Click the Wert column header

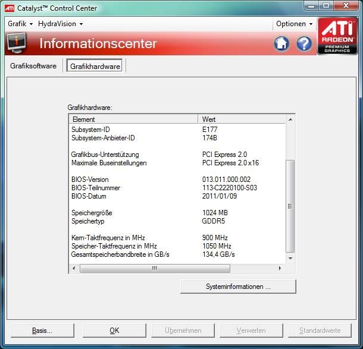tap(242, 120)
